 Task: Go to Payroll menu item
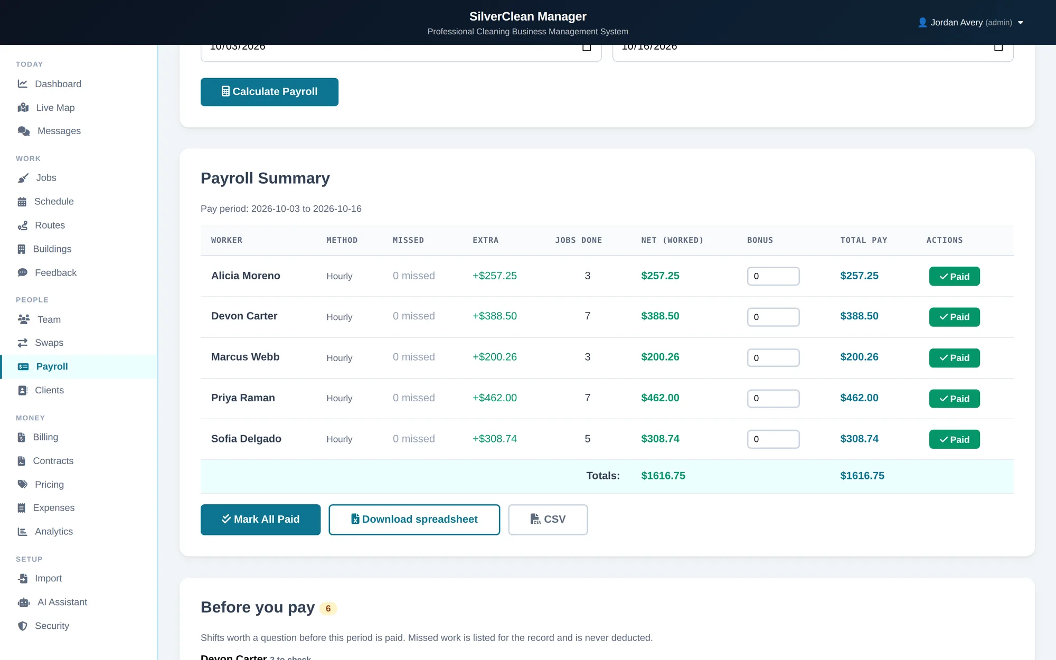(x=79, y=367)
